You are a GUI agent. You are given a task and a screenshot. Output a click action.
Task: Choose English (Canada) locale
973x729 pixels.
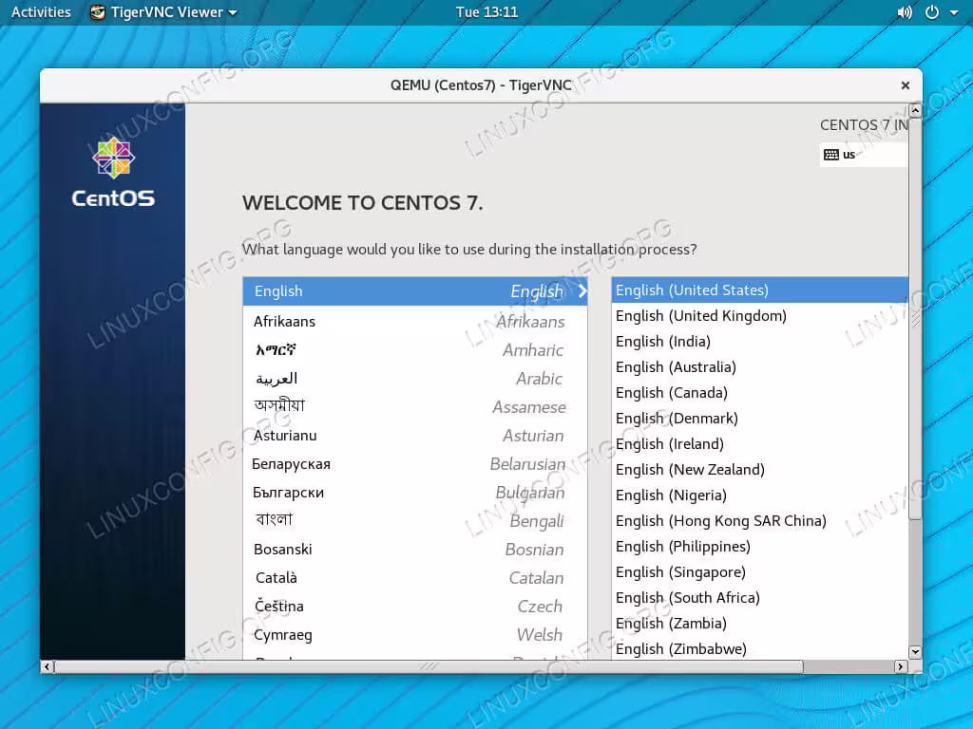click(759, 393)
